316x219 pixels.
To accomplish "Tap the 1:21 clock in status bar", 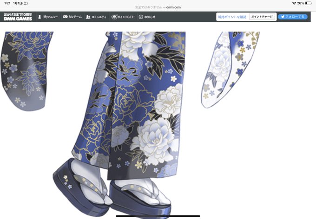I will pyautogui.click(x=7, y=3).
